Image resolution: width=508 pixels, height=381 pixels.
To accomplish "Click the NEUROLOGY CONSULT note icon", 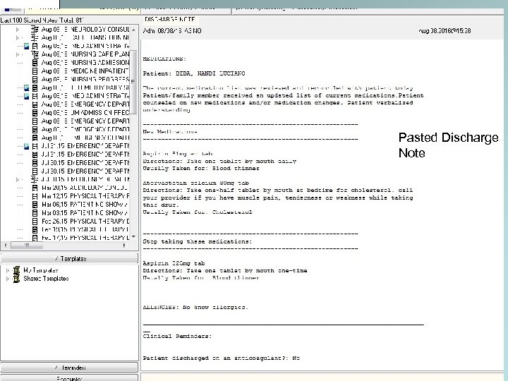I will tap(35, 30).
